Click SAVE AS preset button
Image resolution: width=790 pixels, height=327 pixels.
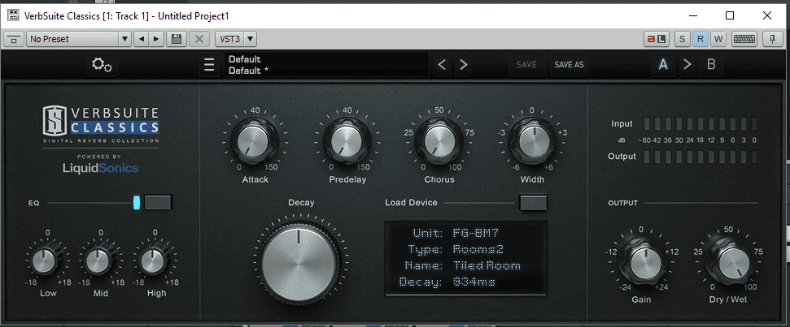[569, 65]
